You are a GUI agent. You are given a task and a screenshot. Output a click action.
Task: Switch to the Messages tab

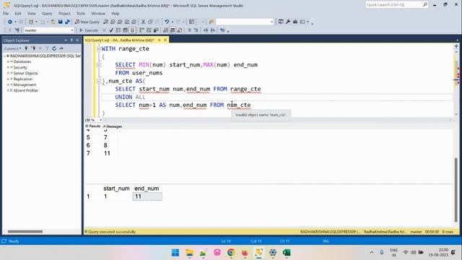tap(113, 126)
